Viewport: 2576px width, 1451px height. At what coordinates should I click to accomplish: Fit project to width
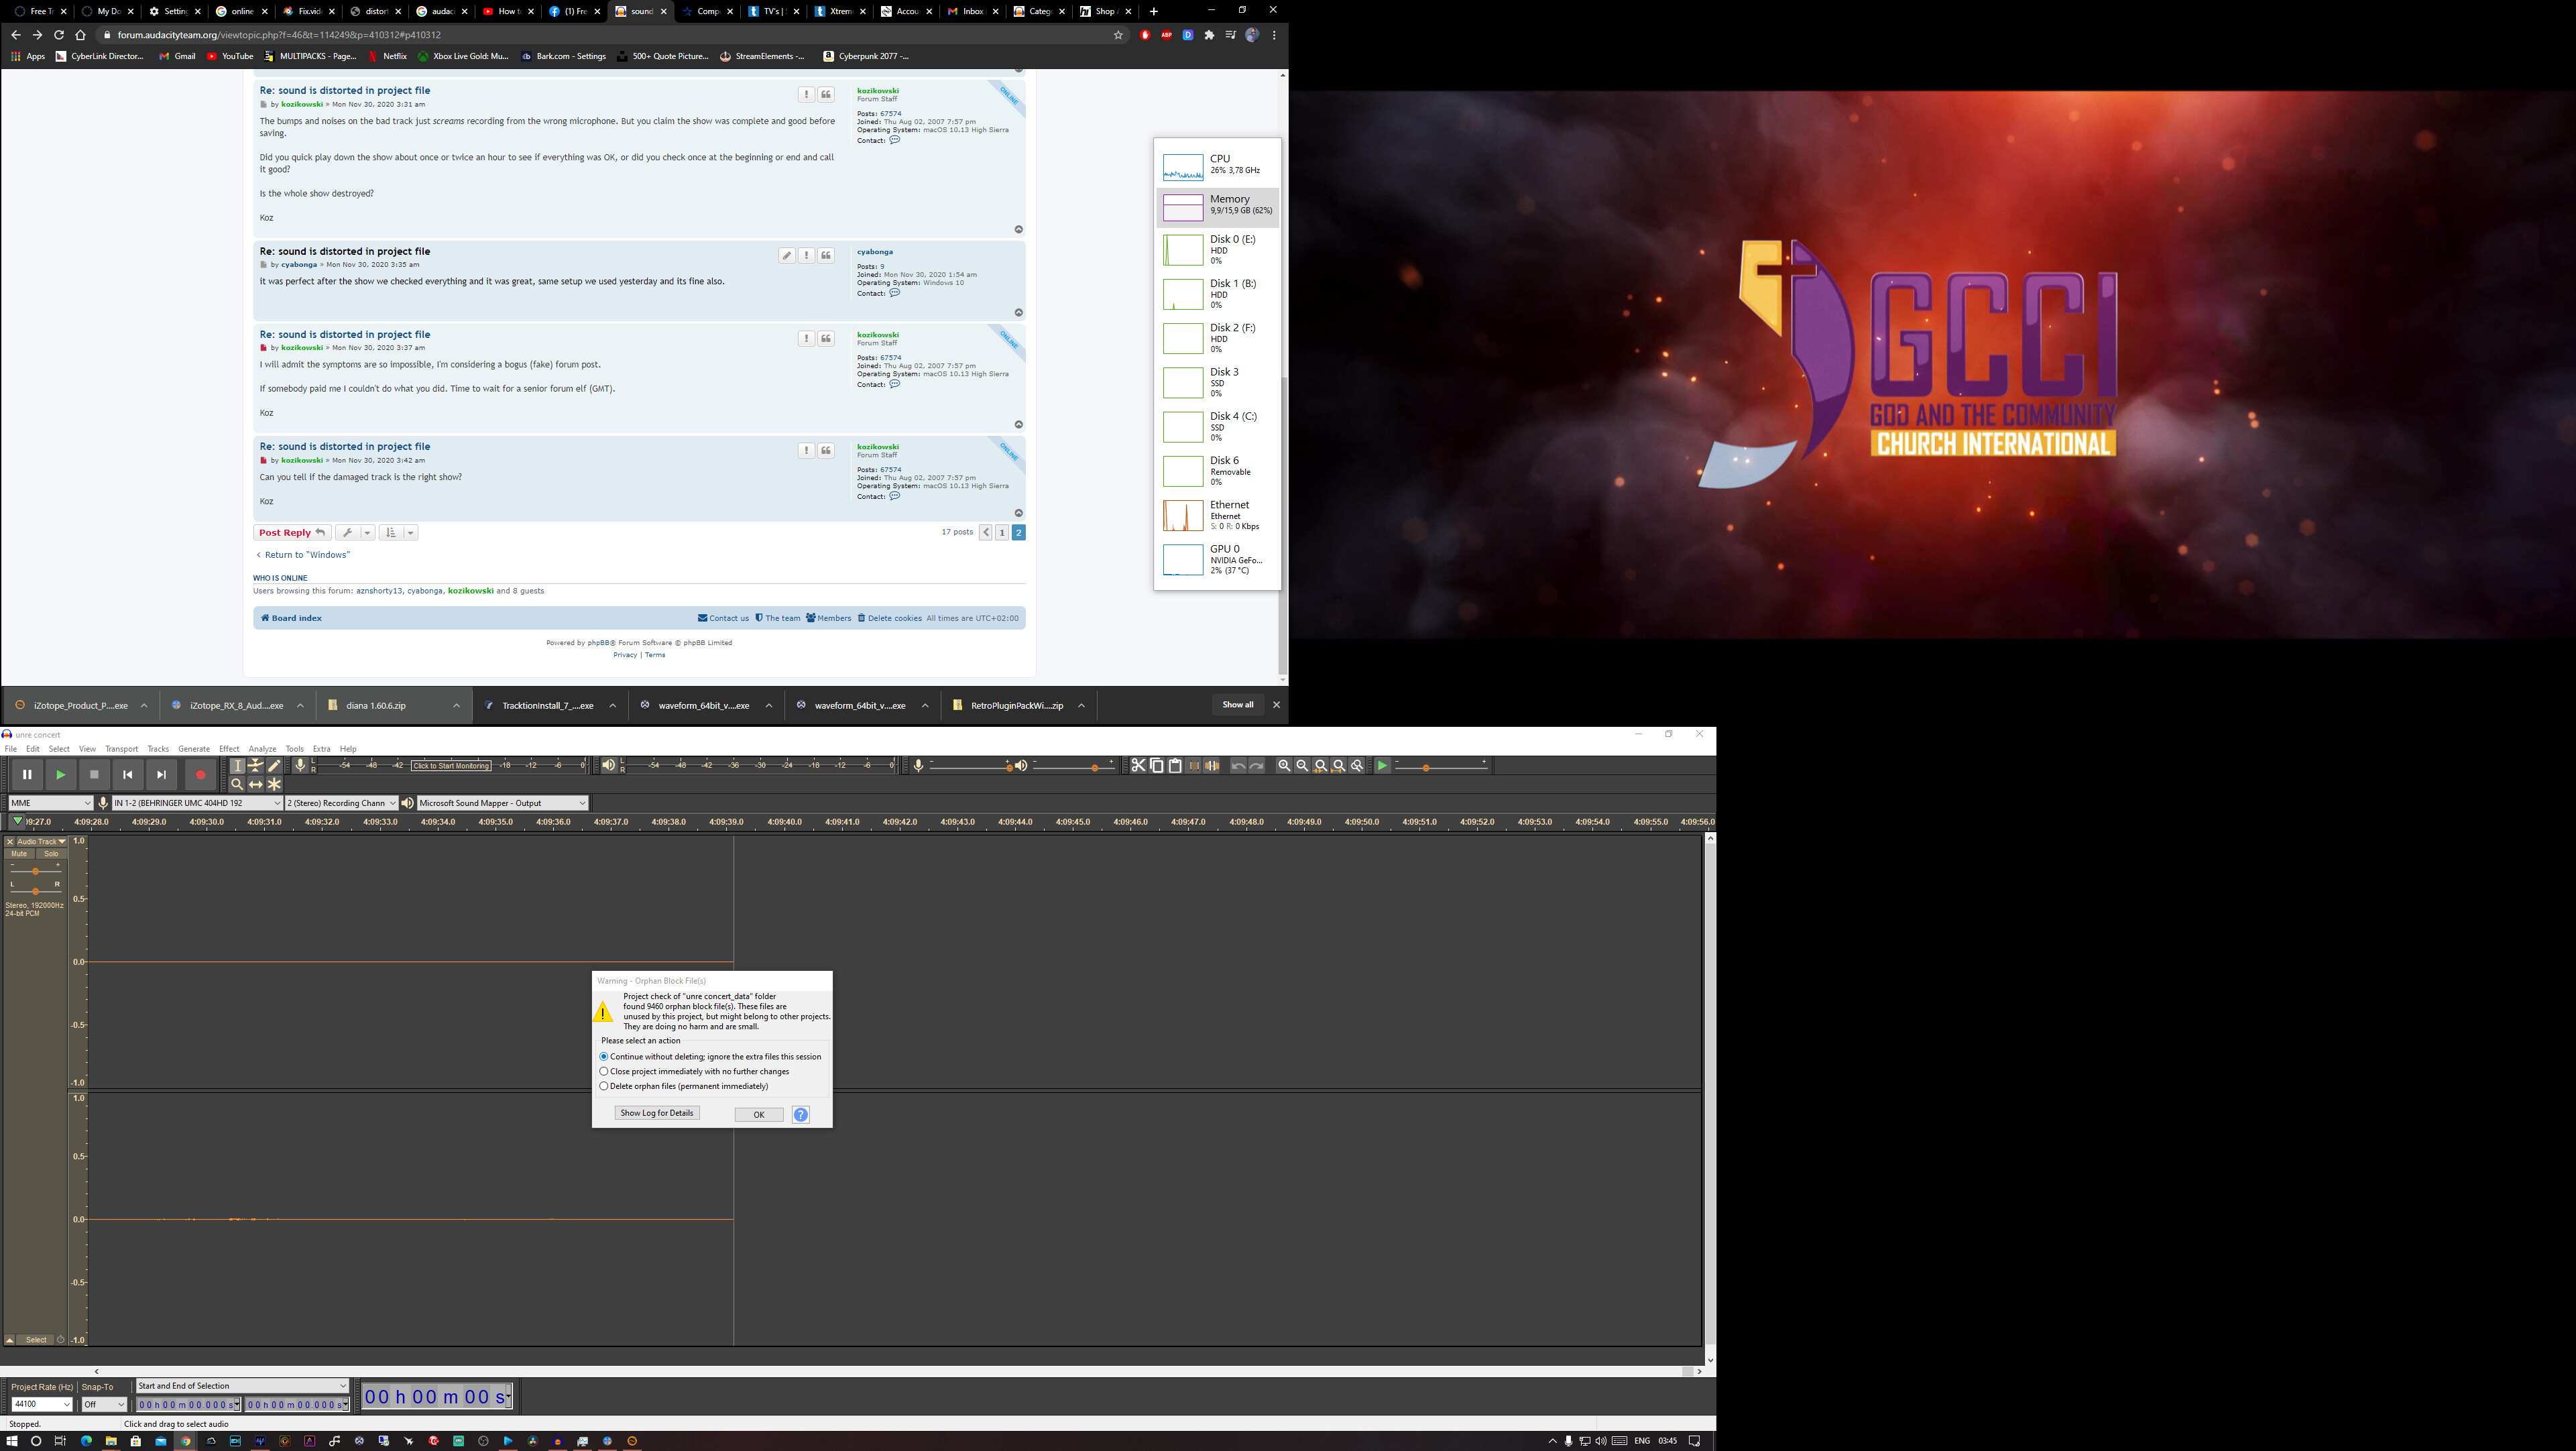(x=1339, y=766)
